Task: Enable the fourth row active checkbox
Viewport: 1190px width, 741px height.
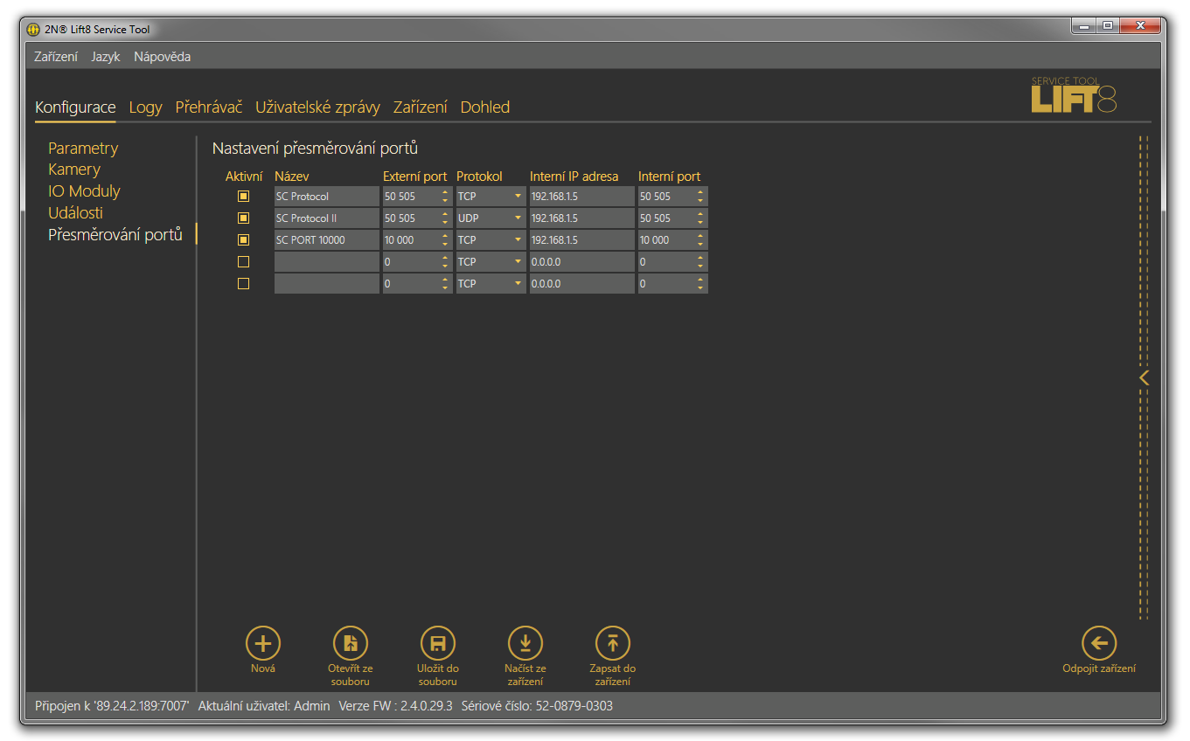Action: coord(244,261)
